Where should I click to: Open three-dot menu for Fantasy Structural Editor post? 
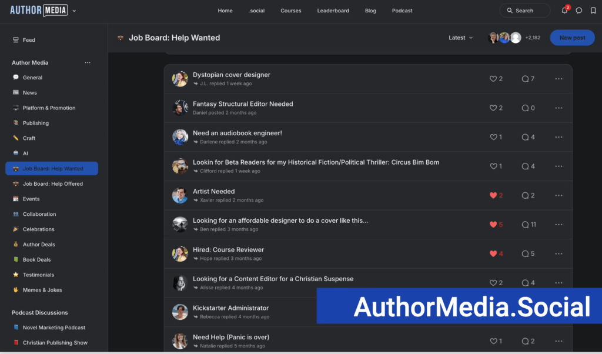558,108
